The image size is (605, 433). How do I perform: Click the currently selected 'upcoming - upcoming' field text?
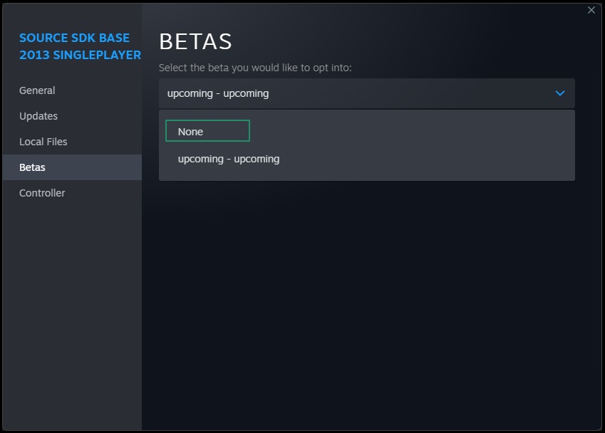pos(218,94)
